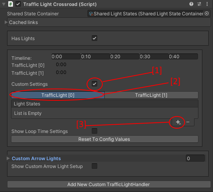The image size is (213, 192).
Task: Click the 0:20 timeline segment
Action: point(125,57)
